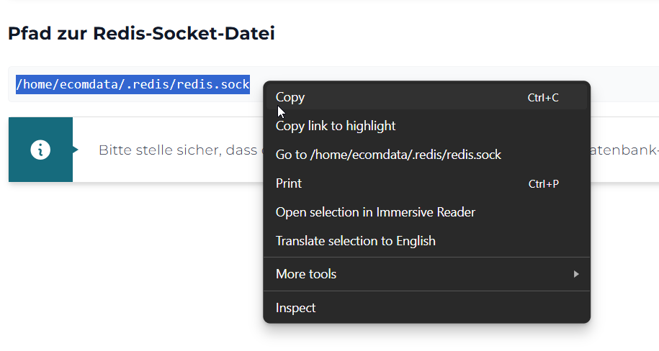The image size is (659, 351).
Task: Translate selection to English
Action: (356, 241)
